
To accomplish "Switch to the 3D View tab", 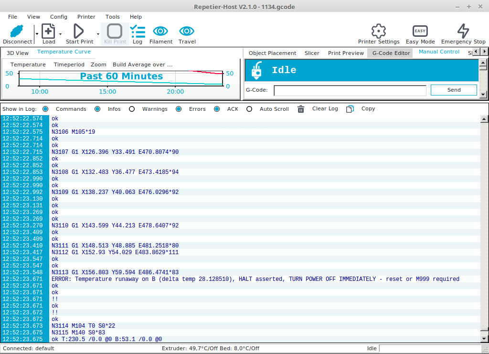I will pyautogui.click(x=18, y=53).
